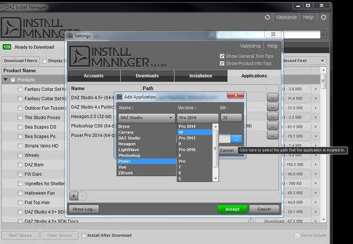Open Help in the Settings window

coord(272,46)
